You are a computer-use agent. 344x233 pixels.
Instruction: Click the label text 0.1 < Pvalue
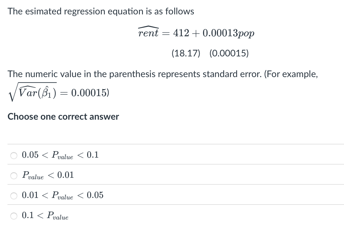(x=45, y=216)
